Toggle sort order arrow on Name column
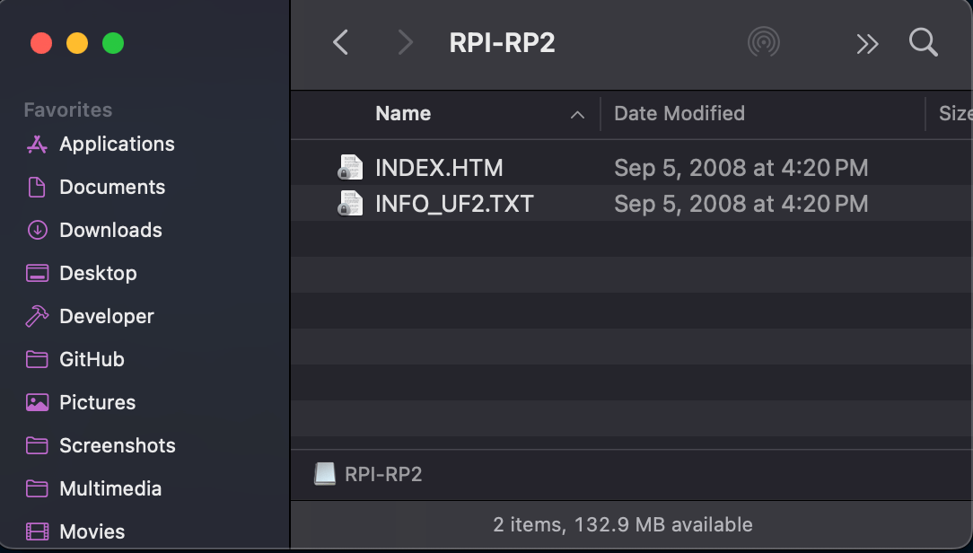The width and height of the screenshot is (973, 553). click(577, 115)
